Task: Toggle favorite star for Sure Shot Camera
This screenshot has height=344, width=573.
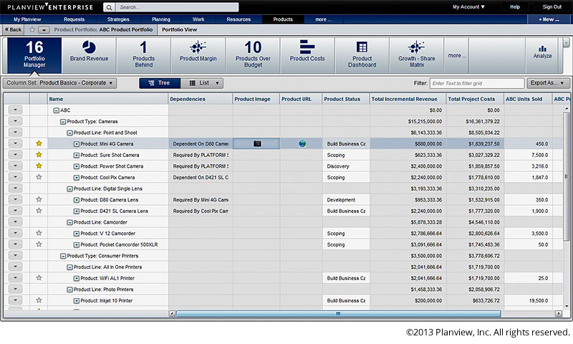Action: (39, 155)
